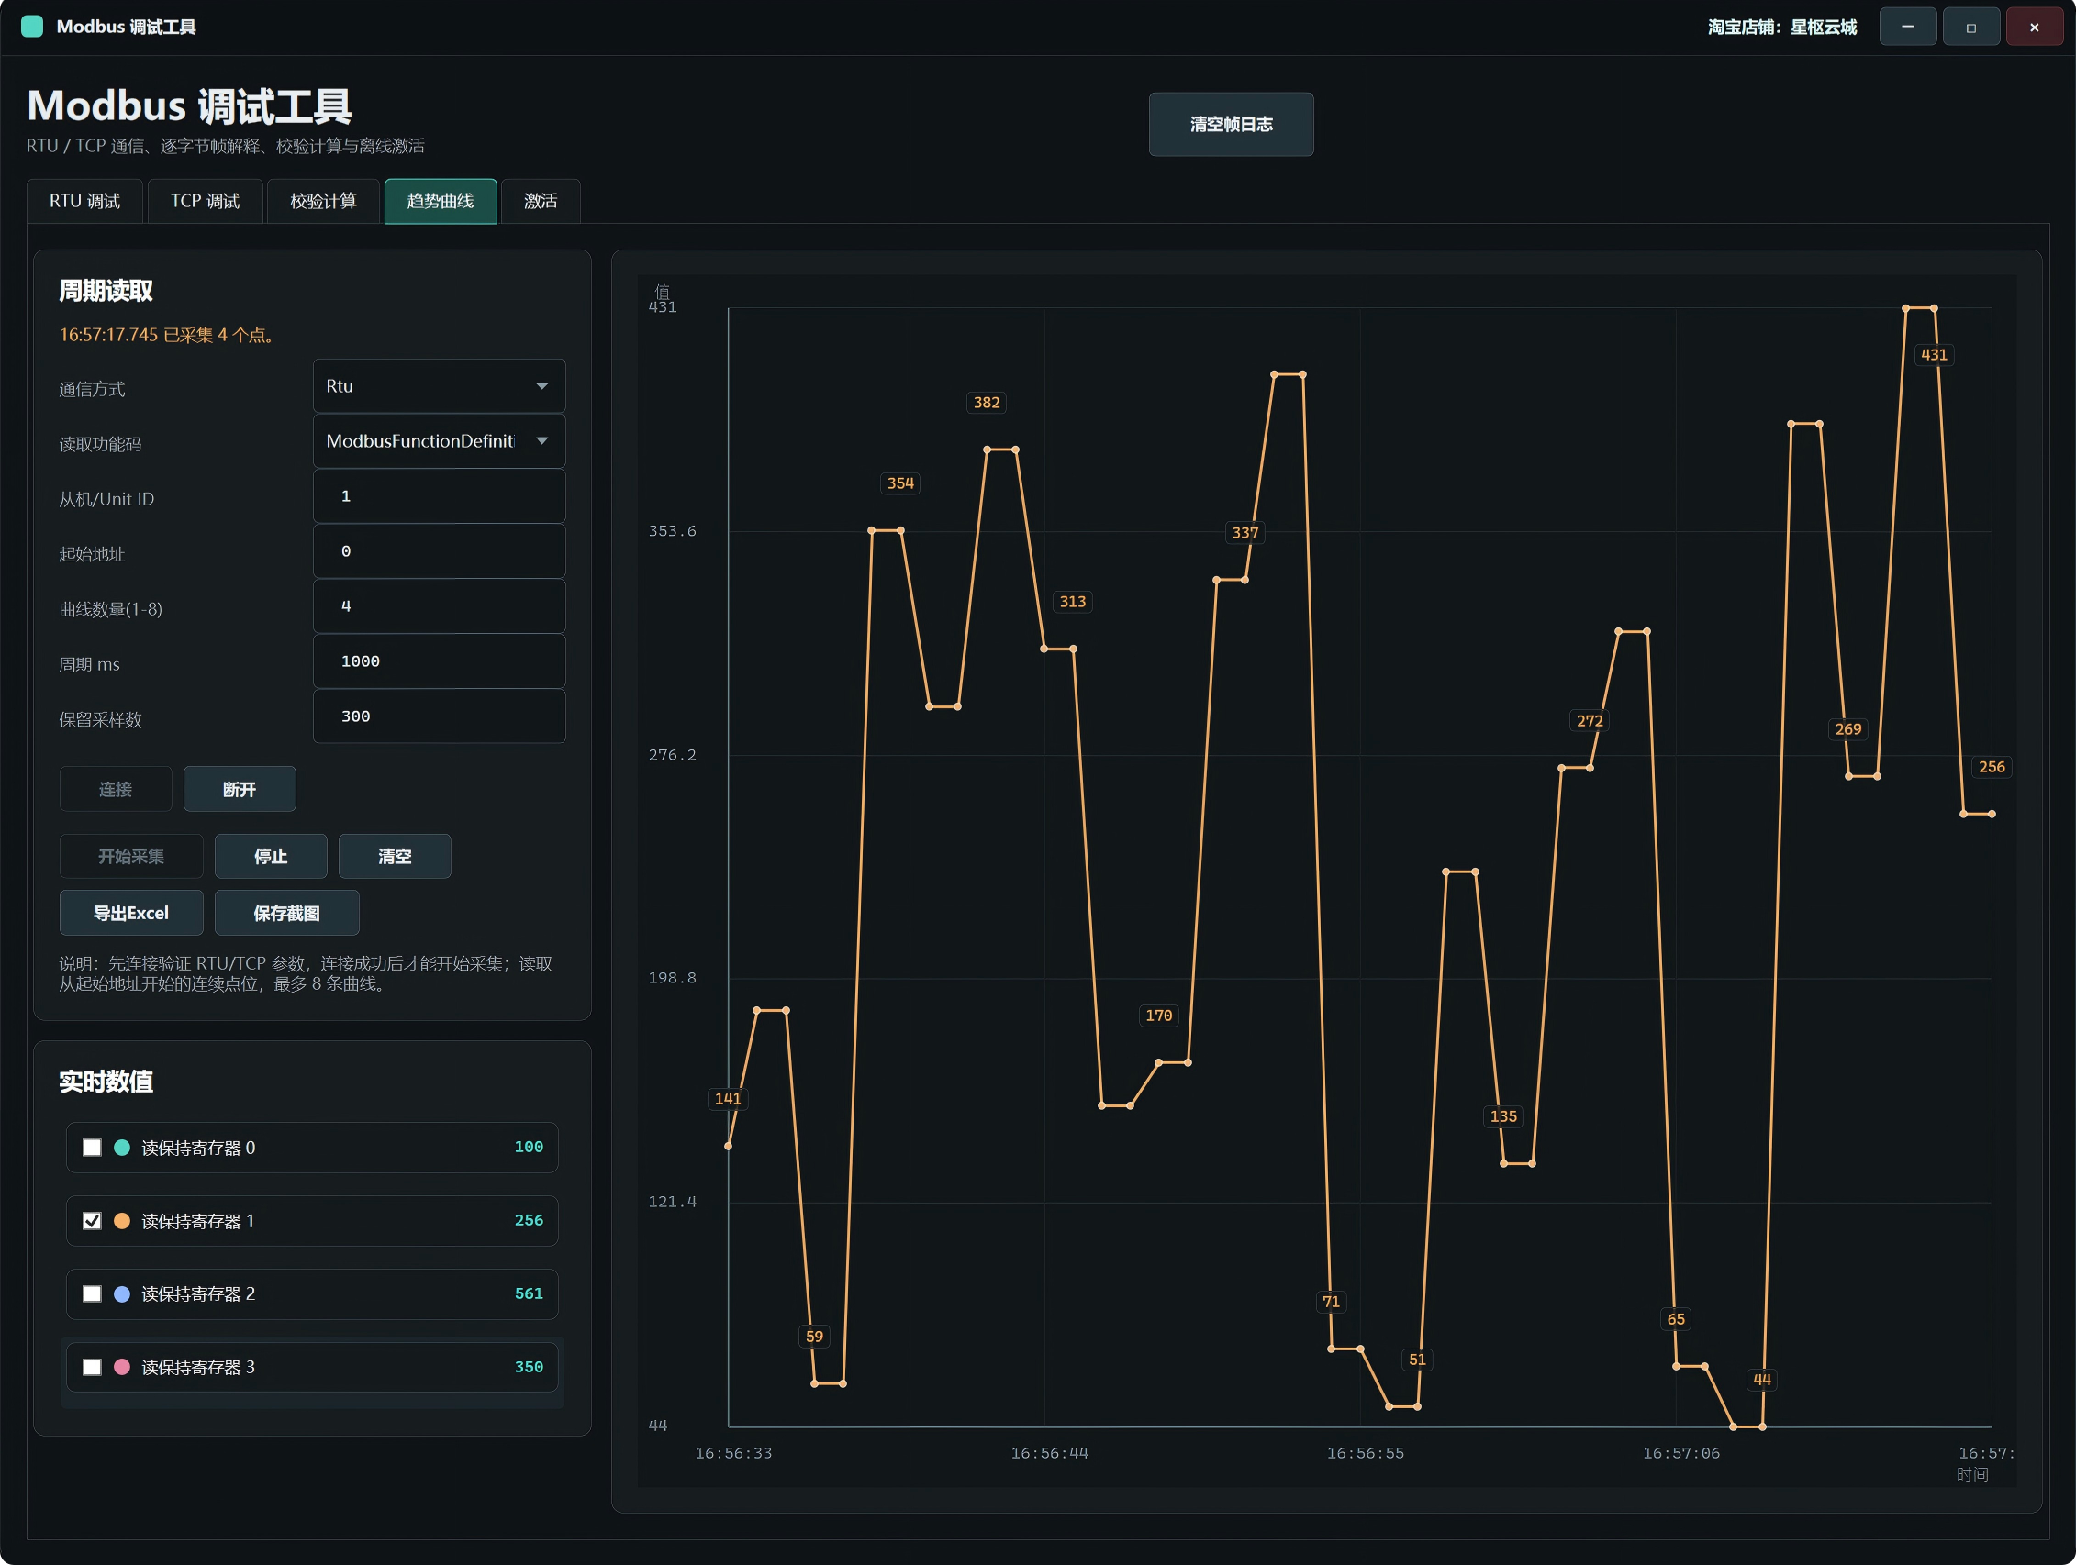The width and height of the screenshot is (2076, 1565).
Task: Open the 通信方式 Rtu dropdown
Action: pos(440,385)
